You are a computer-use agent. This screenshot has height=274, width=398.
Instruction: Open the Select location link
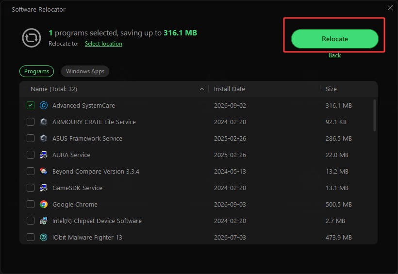coord(103,44)
